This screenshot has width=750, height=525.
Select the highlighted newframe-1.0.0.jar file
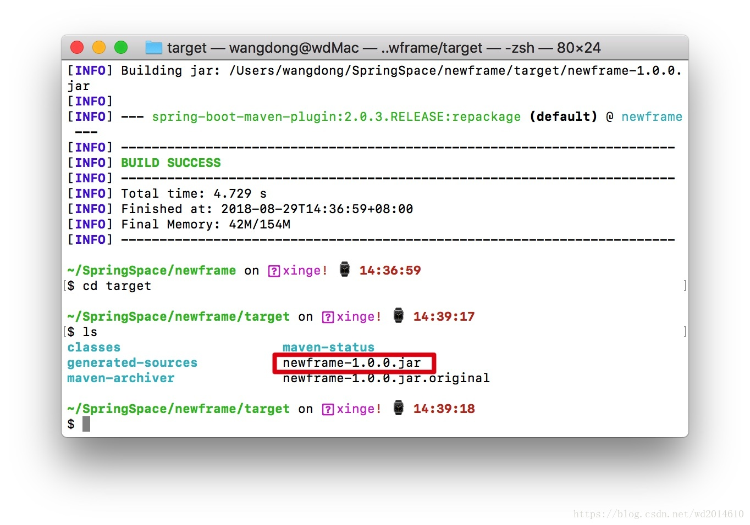tap(352, 362)
